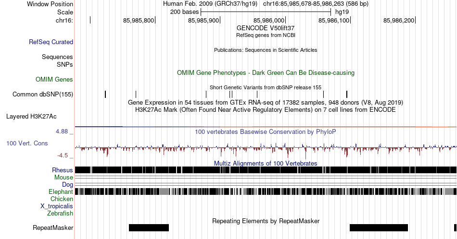457x239 pixels.
Task: Click the OMIM Gene Phenotypes track title
Action: [266, 72]
